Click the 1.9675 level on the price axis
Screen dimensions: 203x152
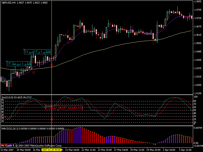coord(197,27)
